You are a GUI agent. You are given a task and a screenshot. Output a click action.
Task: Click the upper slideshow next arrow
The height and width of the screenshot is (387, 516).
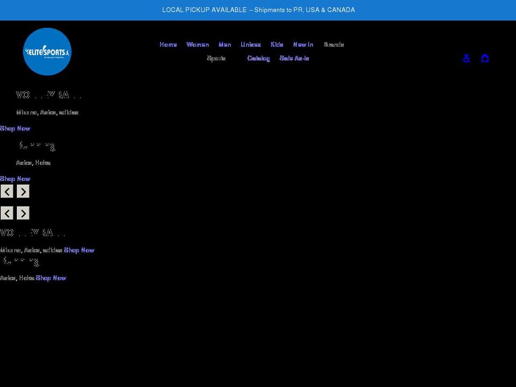[23, 191]
